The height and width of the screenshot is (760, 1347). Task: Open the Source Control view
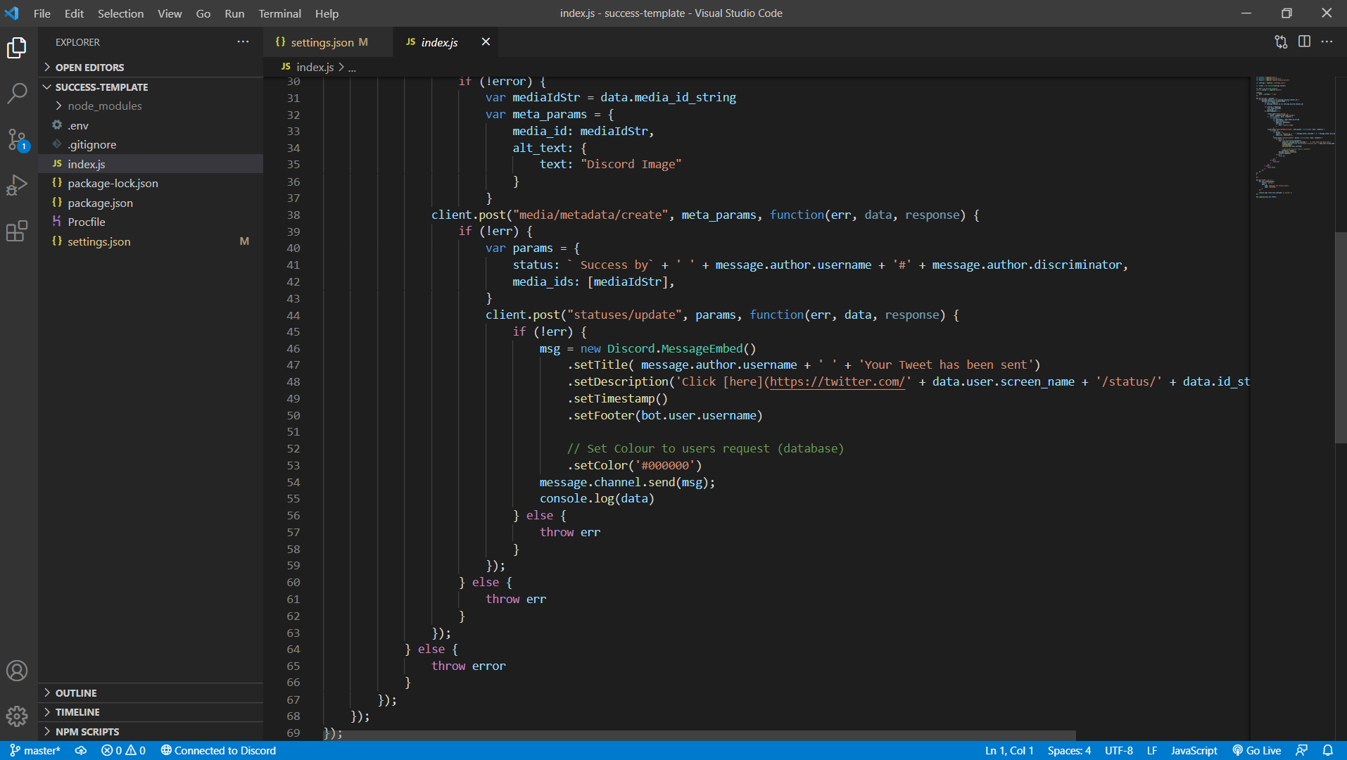point(17,139)
